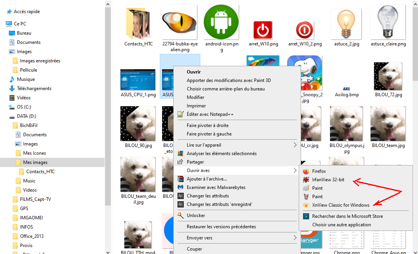Click the navigation pane vertical scrollbar
418x254 pixels.
108,115
